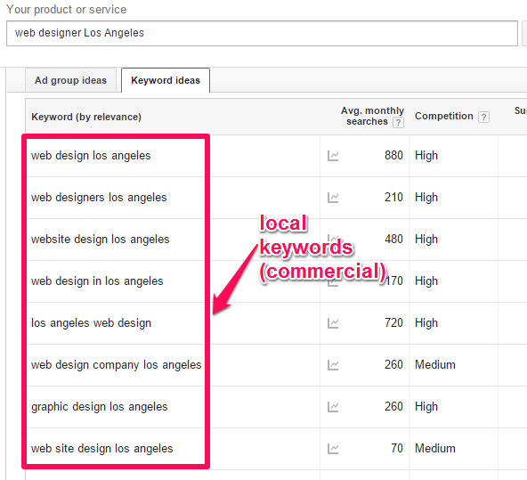
Task: Open trend chart for los angeles web design
Action: tap(333, 323)
